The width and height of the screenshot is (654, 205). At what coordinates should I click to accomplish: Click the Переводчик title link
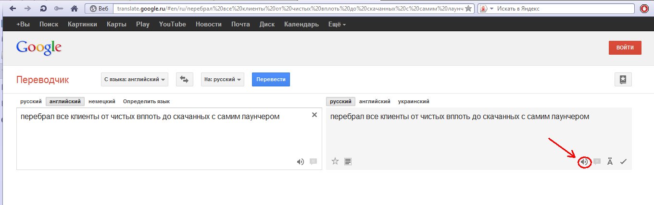point(43,80)
